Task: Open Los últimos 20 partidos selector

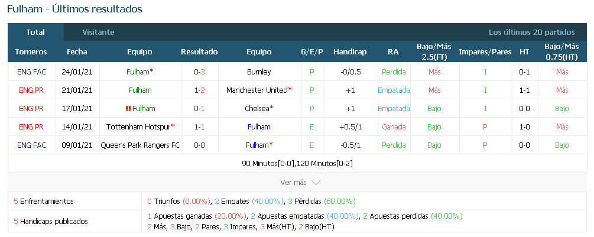Action: click(x=531, y=32)
